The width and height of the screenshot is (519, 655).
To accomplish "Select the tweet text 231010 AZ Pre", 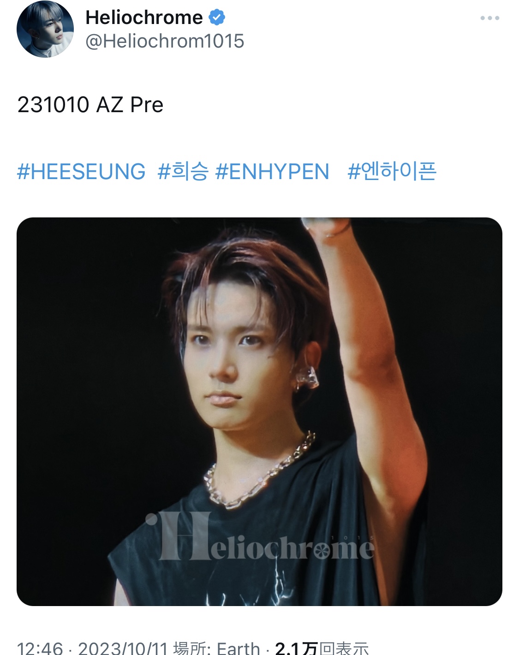I will (90, 105).
